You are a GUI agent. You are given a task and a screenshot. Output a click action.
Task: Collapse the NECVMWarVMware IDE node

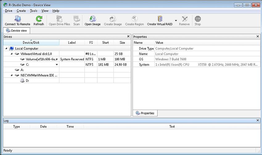point(11,75)
